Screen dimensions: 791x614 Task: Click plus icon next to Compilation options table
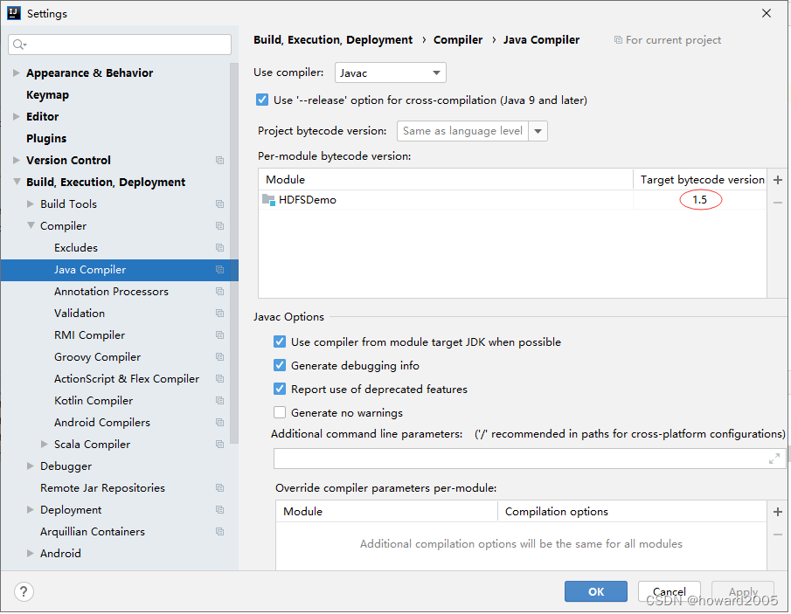tap(777, 512)
